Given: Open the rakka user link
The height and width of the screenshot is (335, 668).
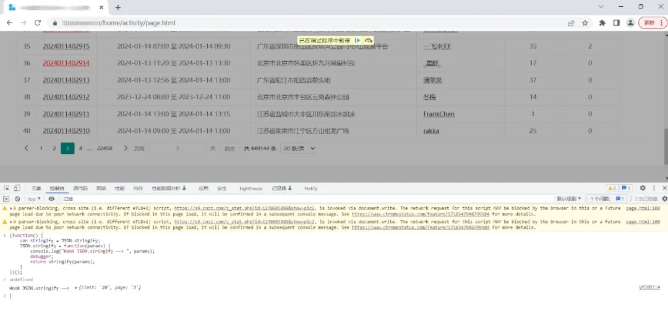Looking at the screenshot, I should click(431, 130).
